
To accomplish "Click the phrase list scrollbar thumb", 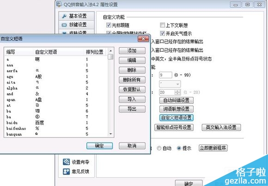I will (x=110, y=57).
